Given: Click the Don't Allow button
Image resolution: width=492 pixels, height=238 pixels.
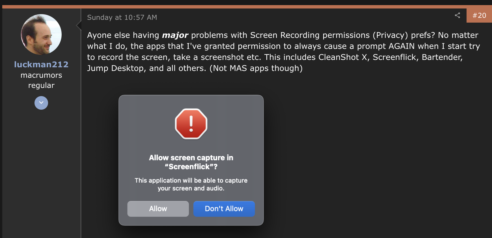Looking at the screenshot, I should [224, 209].
